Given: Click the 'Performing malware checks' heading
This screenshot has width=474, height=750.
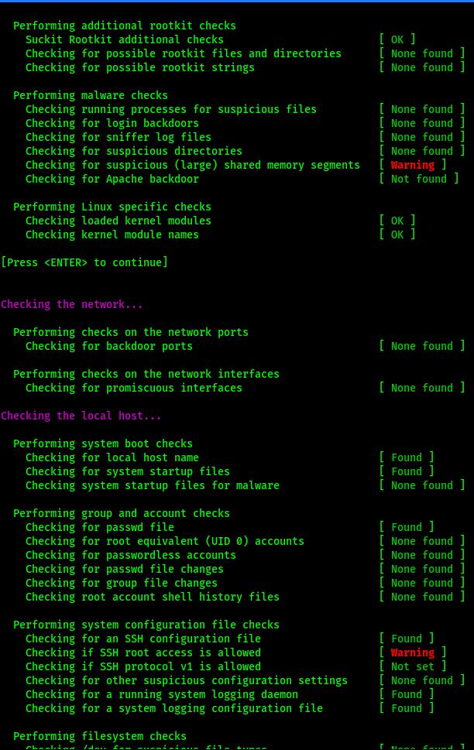Looking at the screenshot, I should click(91, 95).
